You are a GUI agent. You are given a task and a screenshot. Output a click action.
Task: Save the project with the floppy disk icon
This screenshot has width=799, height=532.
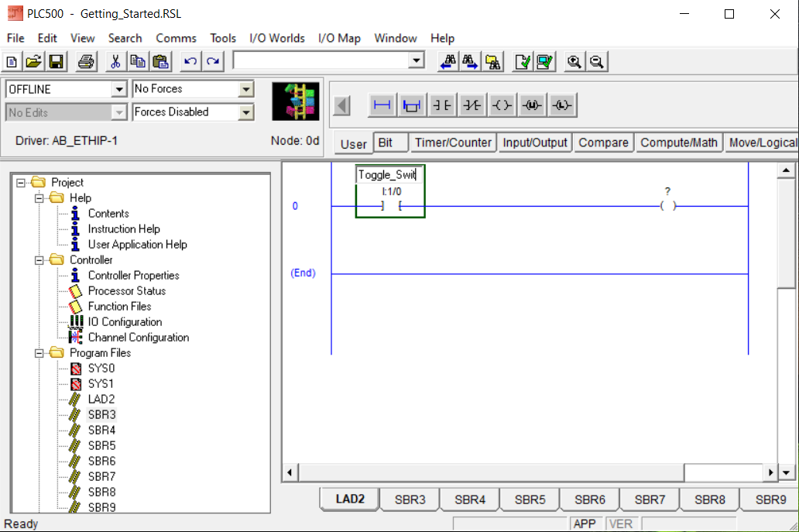tap(56, 62)
